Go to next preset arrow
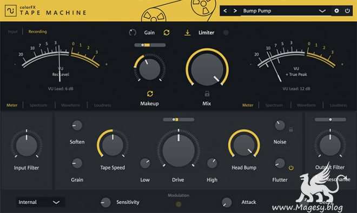 point(235,11)
